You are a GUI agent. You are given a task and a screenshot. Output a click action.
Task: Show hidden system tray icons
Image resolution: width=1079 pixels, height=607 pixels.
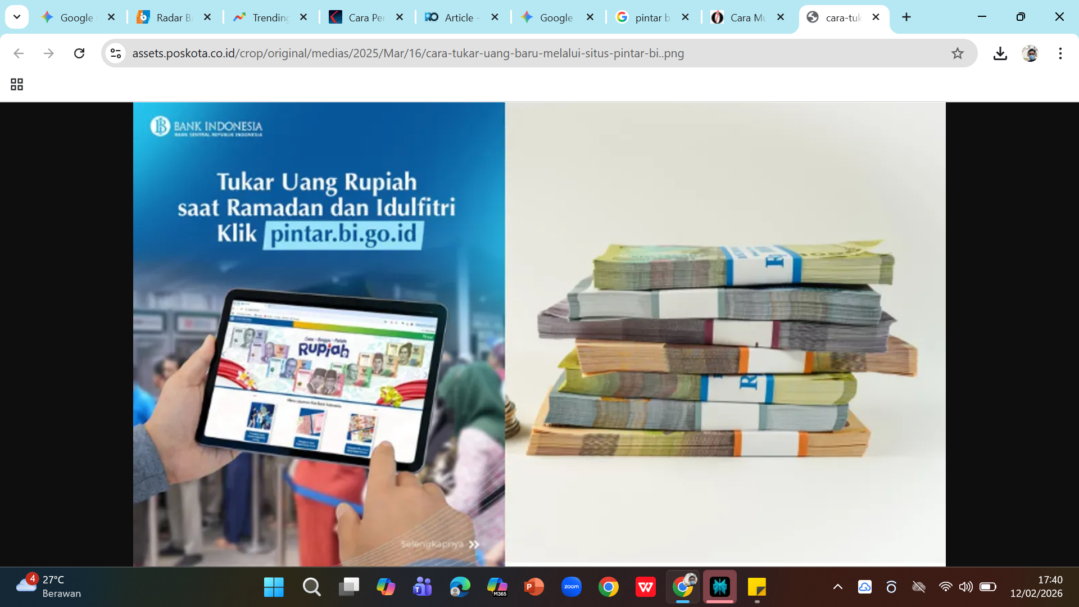point(838,587)
